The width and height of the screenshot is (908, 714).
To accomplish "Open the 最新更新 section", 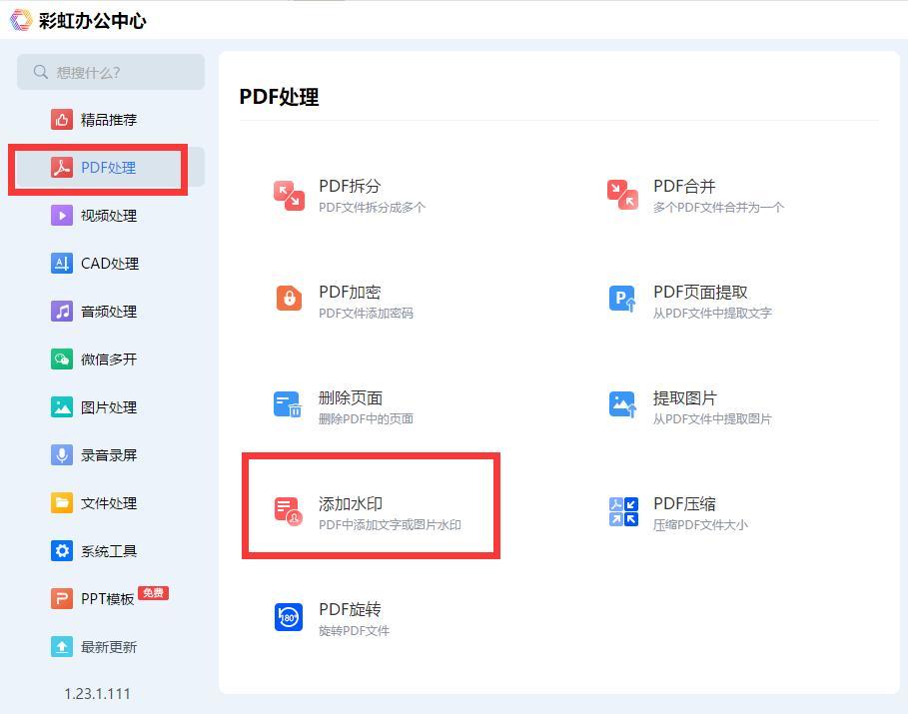I will click(109, 647).
